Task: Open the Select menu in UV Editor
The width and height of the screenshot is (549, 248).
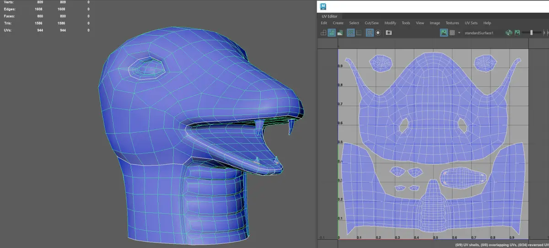Action: click(x=354, y=23)
